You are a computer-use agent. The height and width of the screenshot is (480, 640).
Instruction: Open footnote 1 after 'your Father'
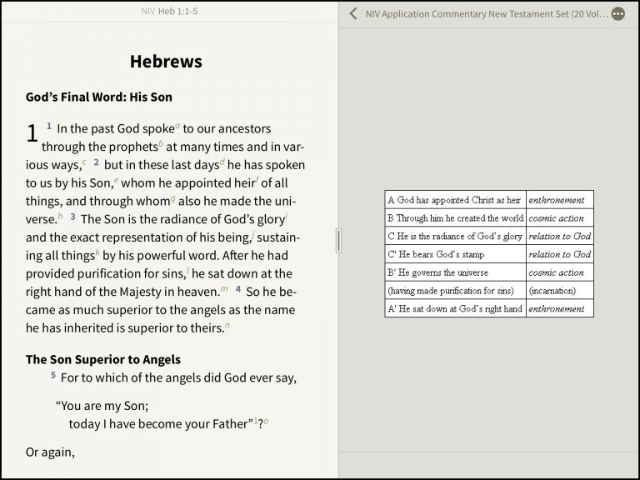[x=256, y=421]
